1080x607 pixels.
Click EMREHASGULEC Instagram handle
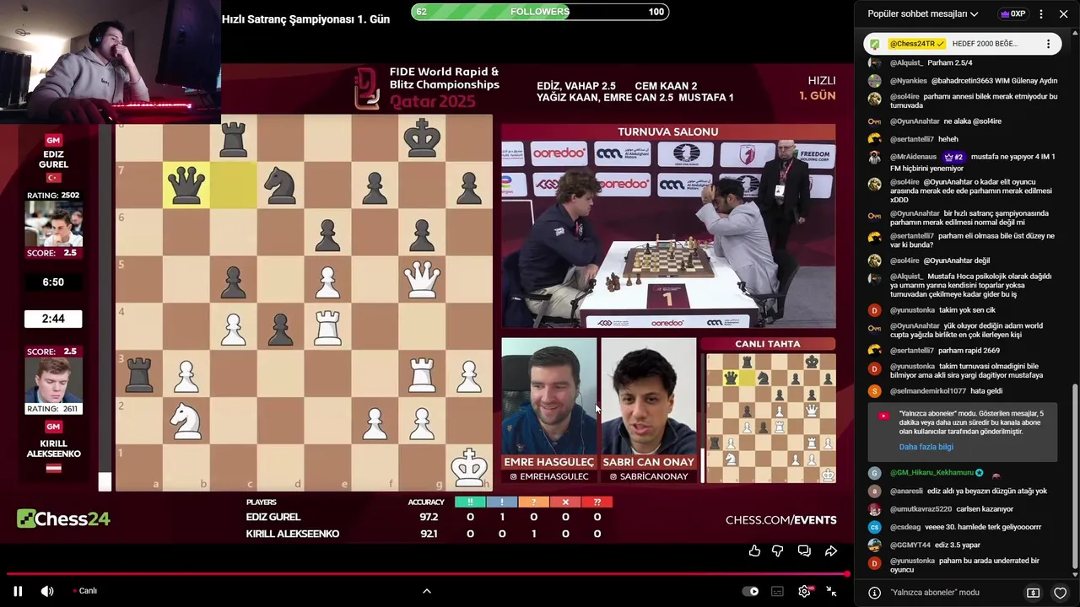549,477
